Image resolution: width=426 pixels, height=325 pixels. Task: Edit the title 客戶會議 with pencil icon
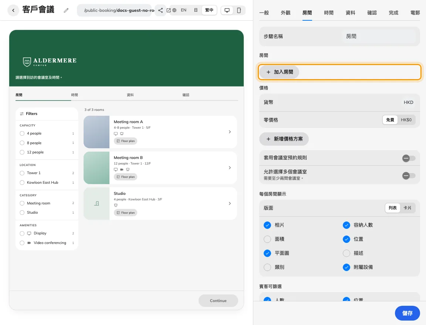point(66,10)
